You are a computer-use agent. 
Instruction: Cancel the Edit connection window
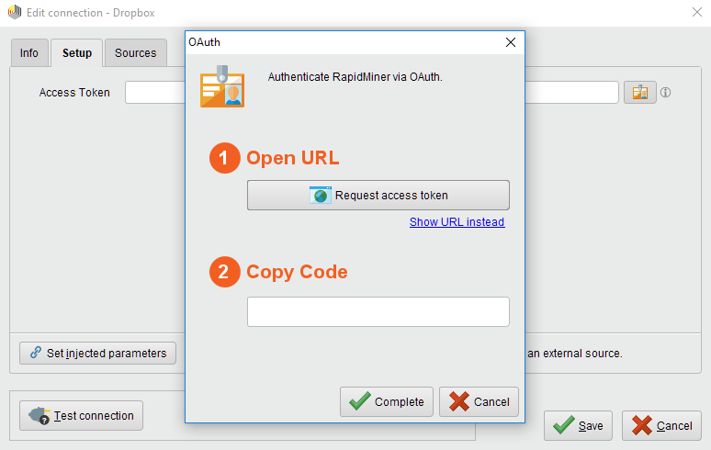pos(661,425)
